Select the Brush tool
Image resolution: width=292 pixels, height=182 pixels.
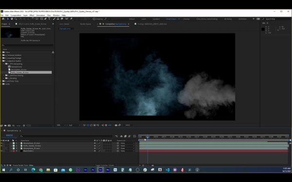coord(54,19)
